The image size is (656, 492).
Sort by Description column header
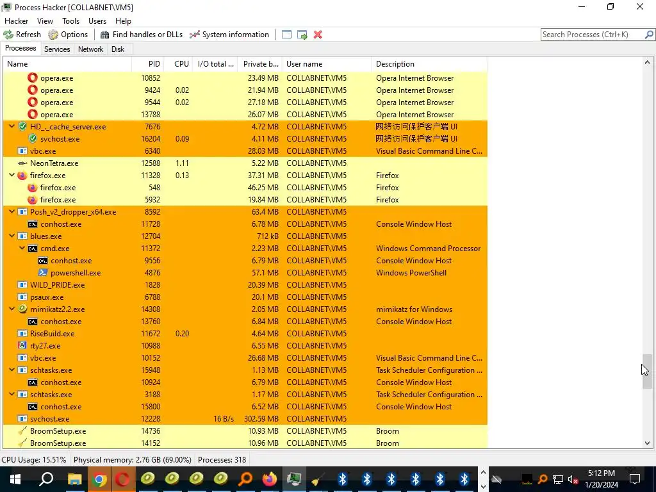pyautogui.click(x=429, y=64)
